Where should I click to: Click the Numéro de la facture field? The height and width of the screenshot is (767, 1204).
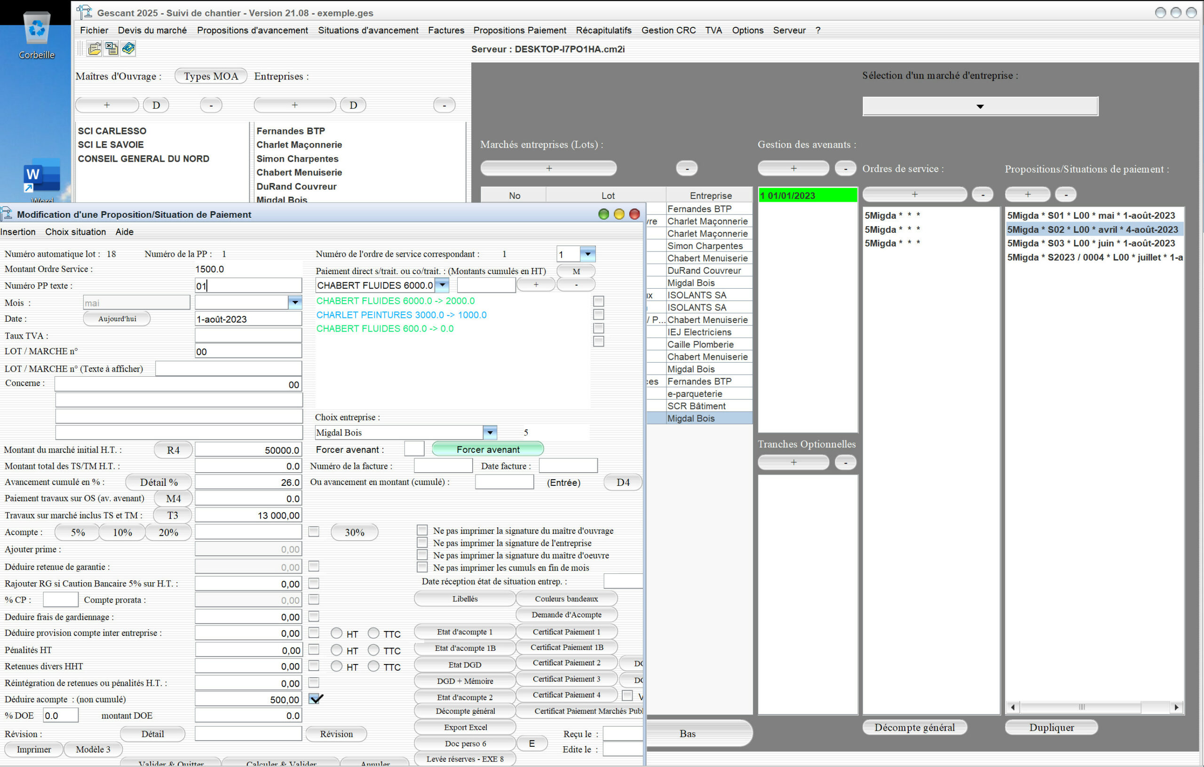tap(443, 466)
